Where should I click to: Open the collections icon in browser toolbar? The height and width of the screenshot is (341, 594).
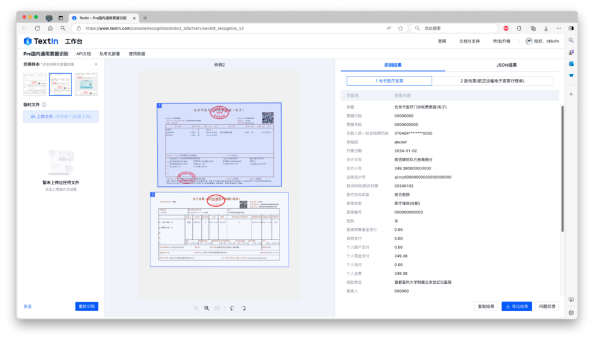533,29
